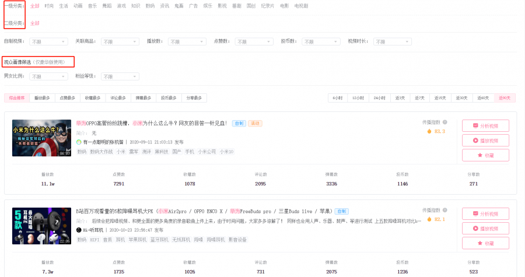This screenshot has height=277, width=525.
Task: Click 收藏 for the 降噪耳机大PK video
Action: tap(485, 243)
